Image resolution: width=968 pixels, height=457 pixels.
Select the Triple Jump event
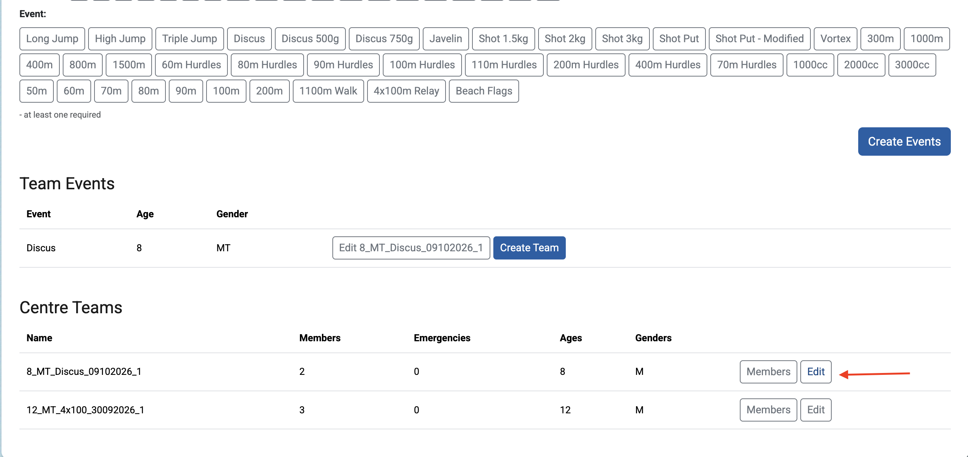click(x=190, y=39)
